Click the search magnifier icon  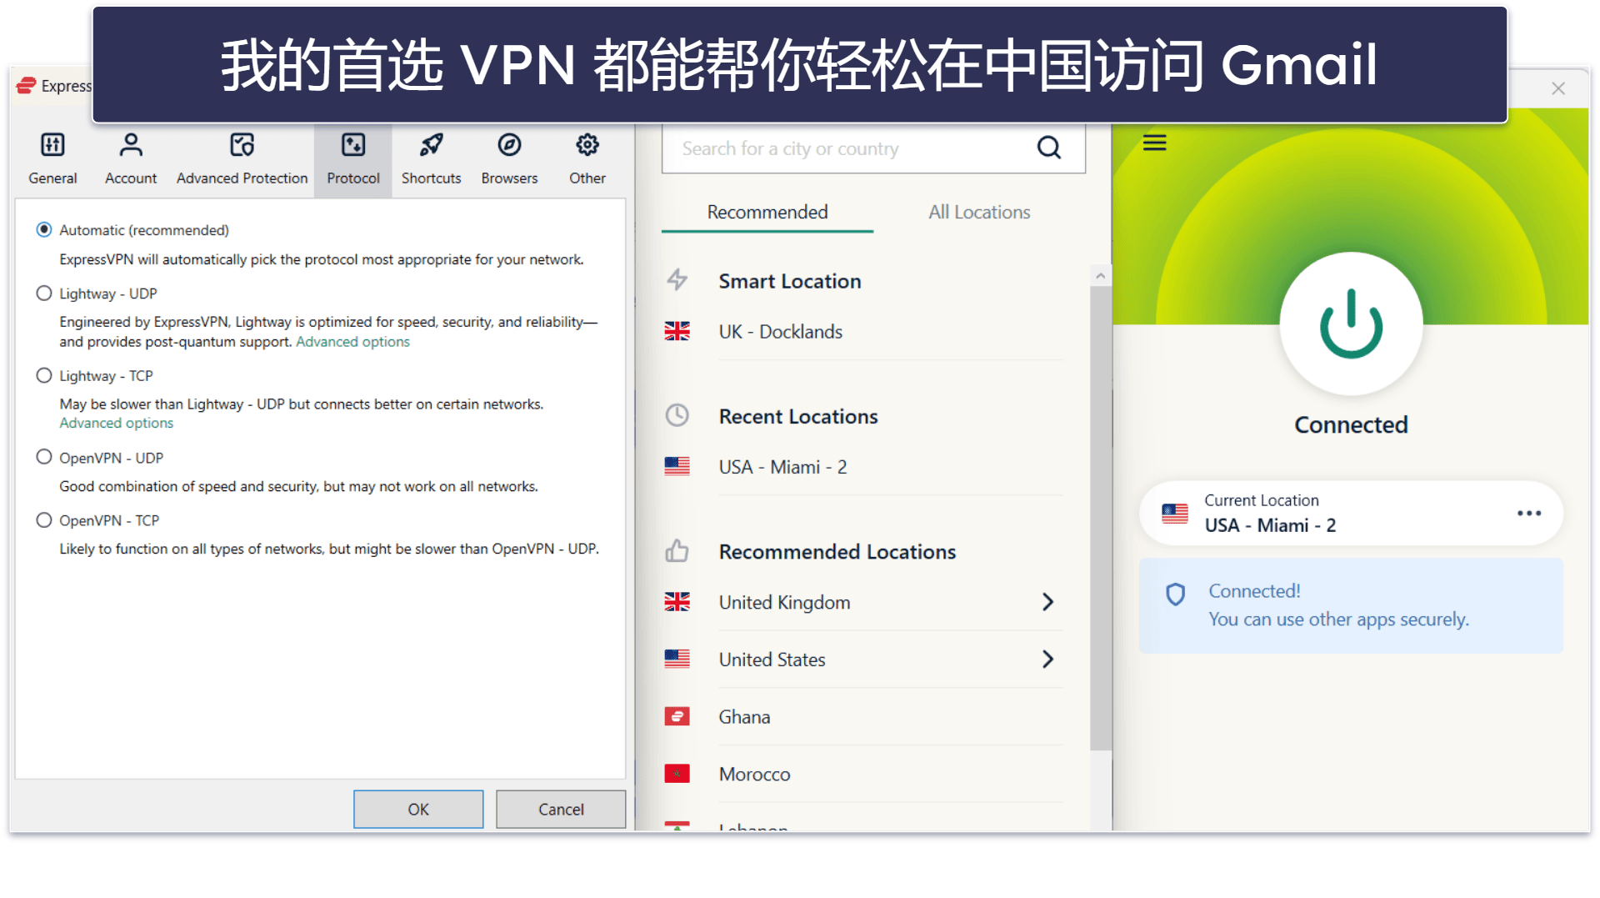[1048, 148]
